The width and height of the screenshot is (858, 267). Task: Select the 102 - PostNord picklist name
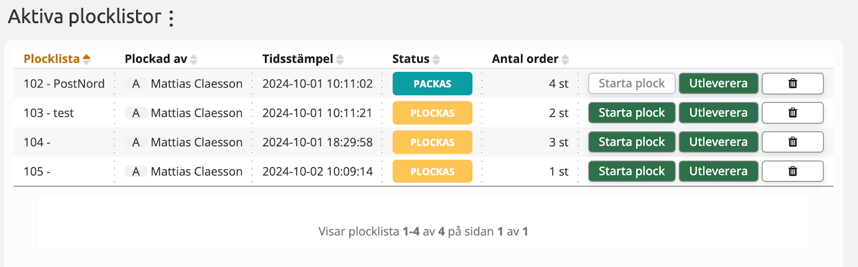pos(64,84)
